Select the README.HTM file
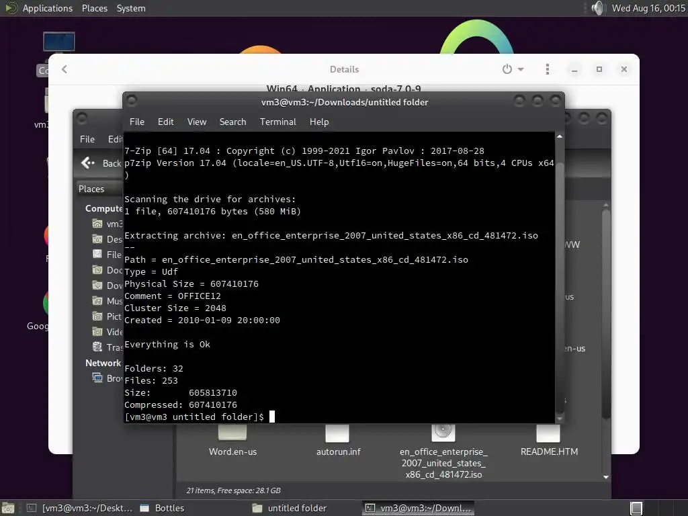The height and width of the screenshot is (516, 688). [549, 441]
